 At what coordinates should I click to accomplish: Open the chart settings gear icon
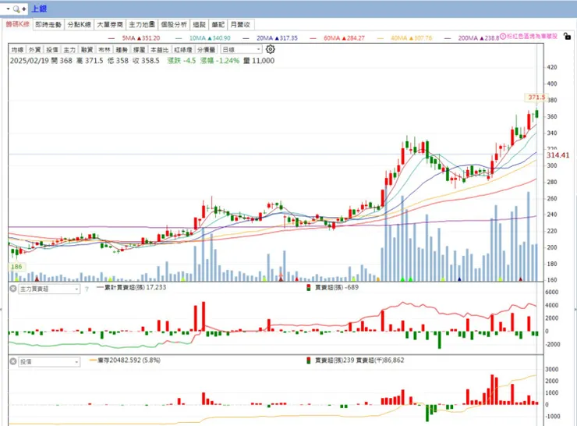point(270,49)
